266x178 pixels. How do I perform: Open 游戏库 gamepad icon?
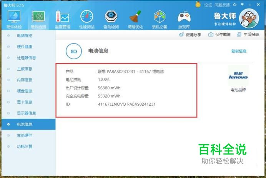point(184,17)
